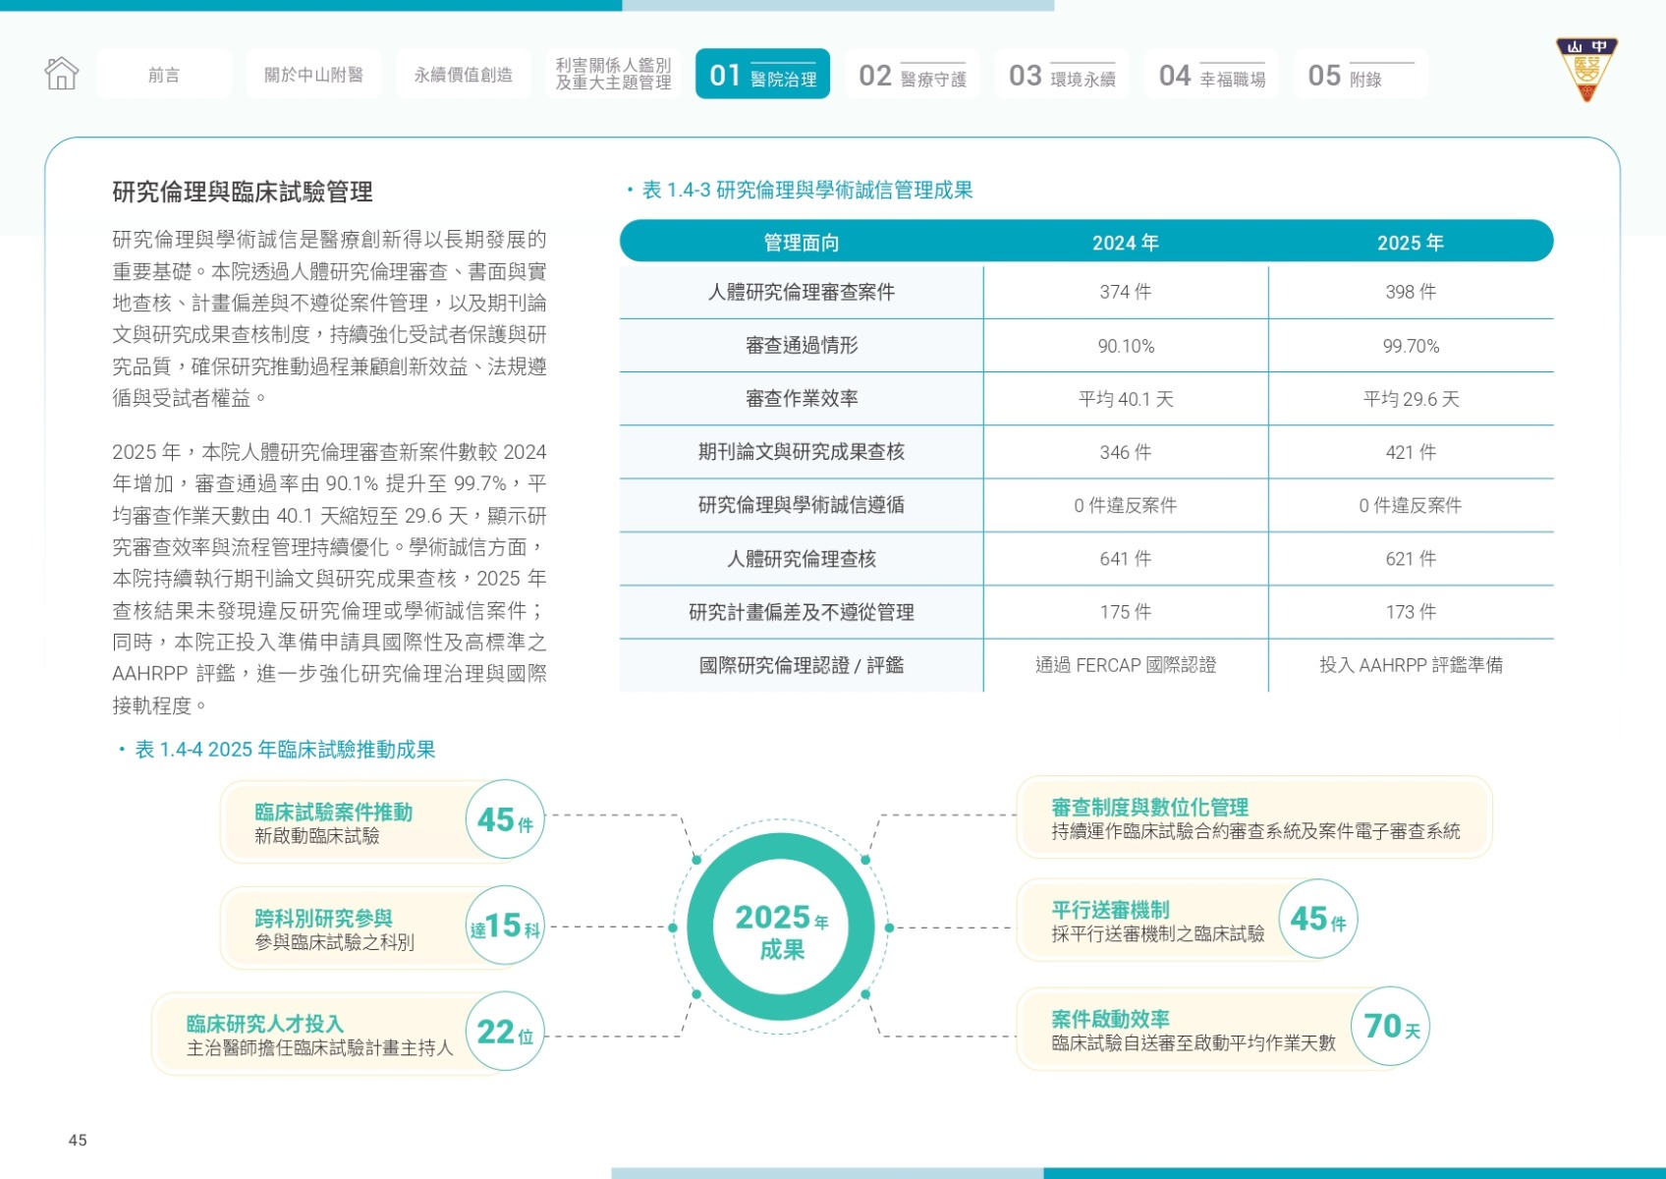Click the 621 件 cell
Screen dimensions: 1666x1179
(x=1411, y=558)
